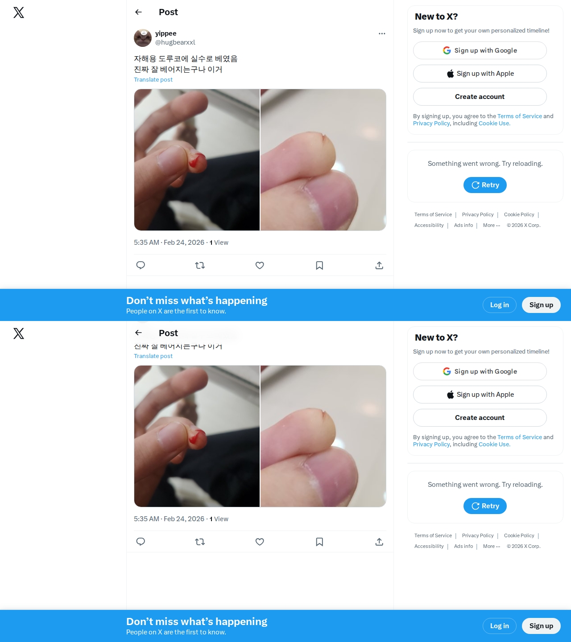Image resolution: width=571 pixels, height=642 pixels.
Task: Go back using the arrow beside the top Post header
Action: coord(138,12)
